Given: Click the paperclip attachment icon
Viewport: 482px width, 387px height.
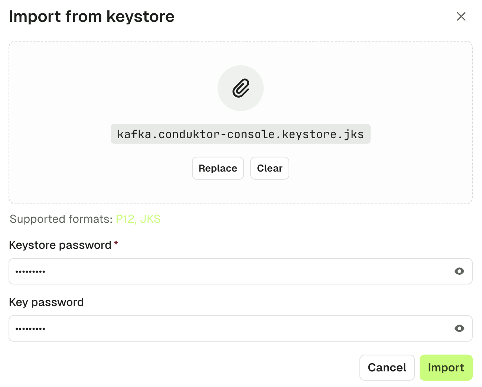Looking at the screenshot, I should click(x=241, y=88).
